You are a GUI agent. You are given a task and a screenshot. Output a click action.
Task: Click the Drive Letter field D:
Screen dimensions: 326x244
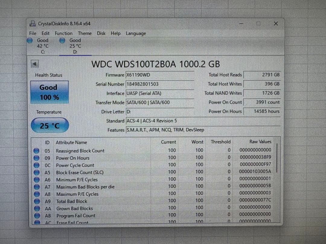(160, 112)
